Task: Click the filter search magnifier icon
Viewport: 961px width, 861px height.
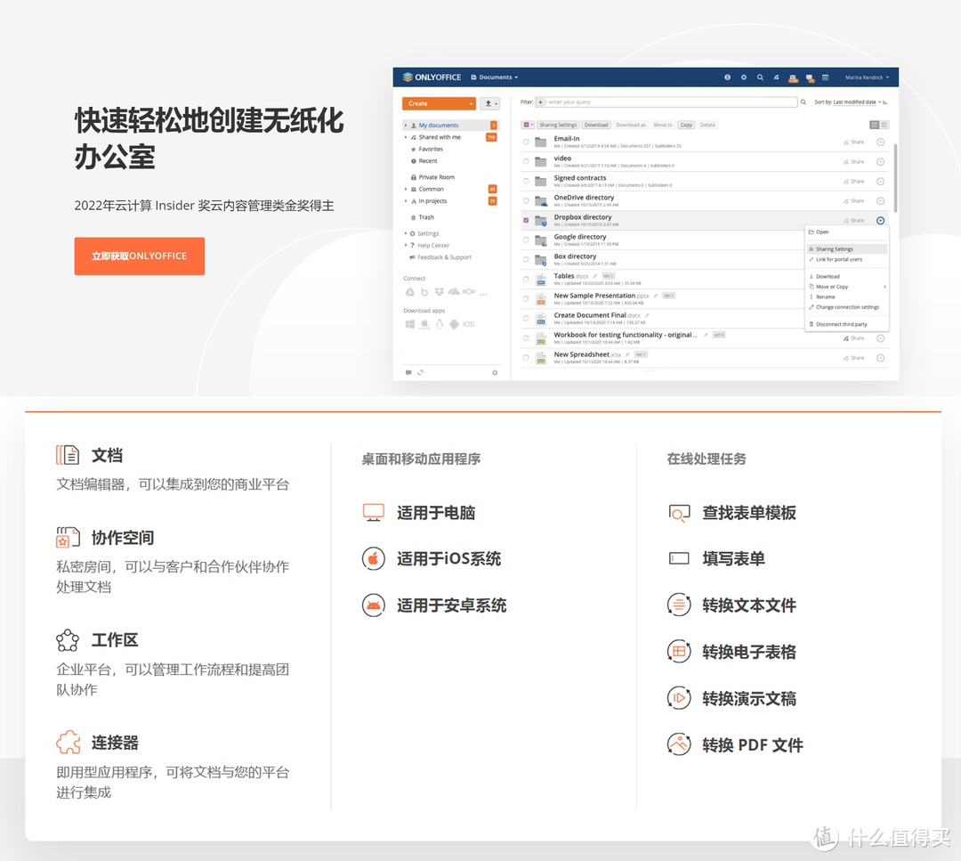Action: tap(803, 102)
